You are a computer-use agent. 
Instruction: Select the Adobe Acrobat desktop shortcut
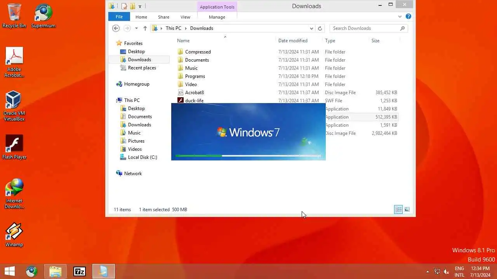(14, 62)
